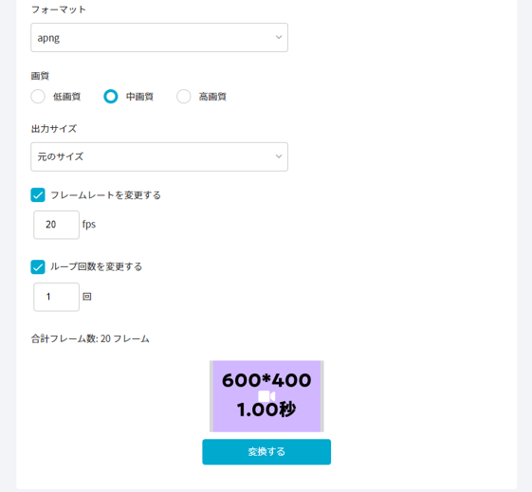Select 高画質 high quality radio button

tap(184, 97)
